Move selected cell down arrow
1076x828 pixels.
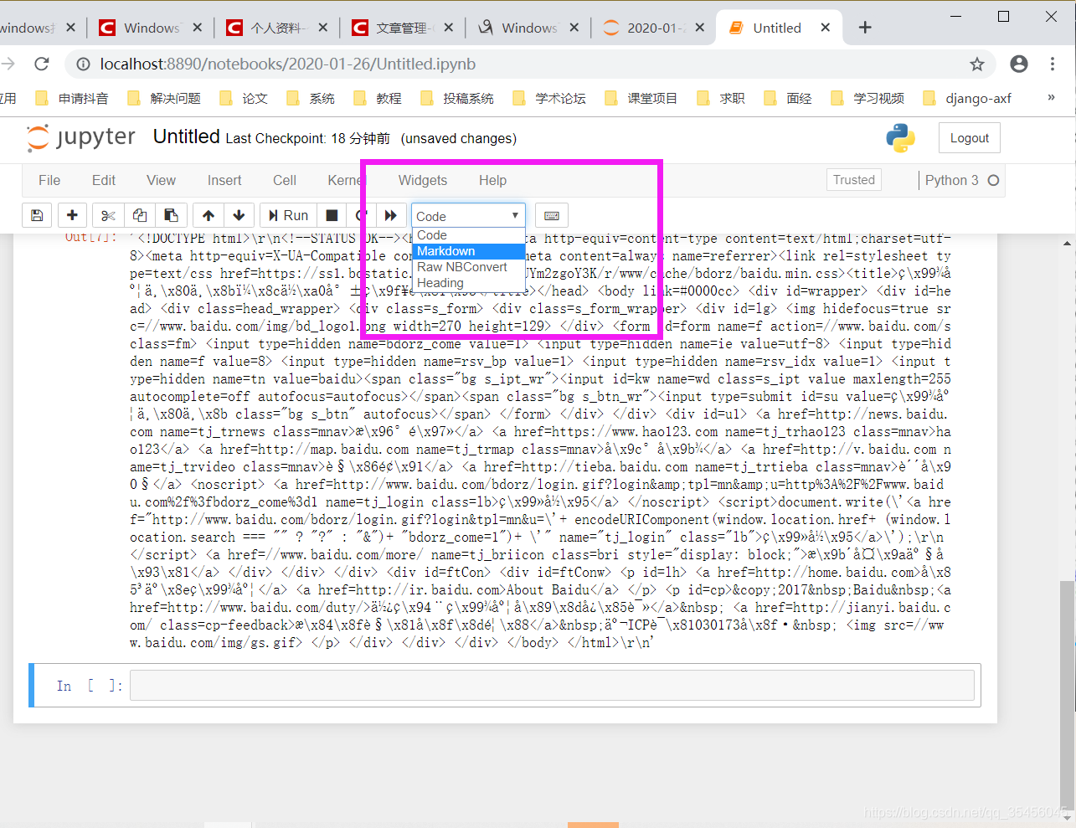point(239,215)
